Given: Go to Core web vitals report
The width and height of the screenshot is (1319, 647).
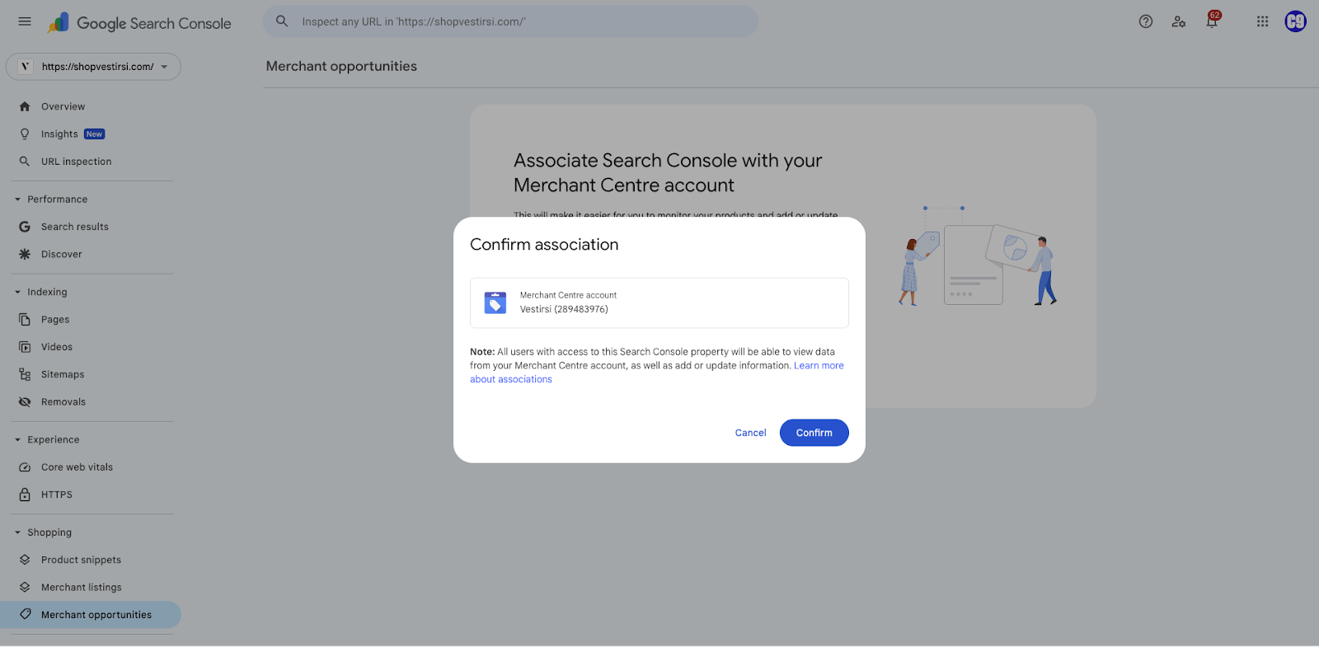Looking at the screenshot, I should [x=77, y=467].
